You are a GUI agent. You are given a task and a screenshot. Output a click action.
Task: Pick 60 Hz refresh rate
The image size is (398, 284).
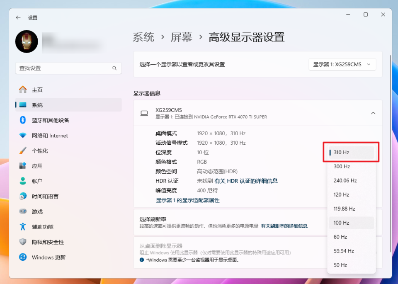pyautogui.click(x=351, y=237)
